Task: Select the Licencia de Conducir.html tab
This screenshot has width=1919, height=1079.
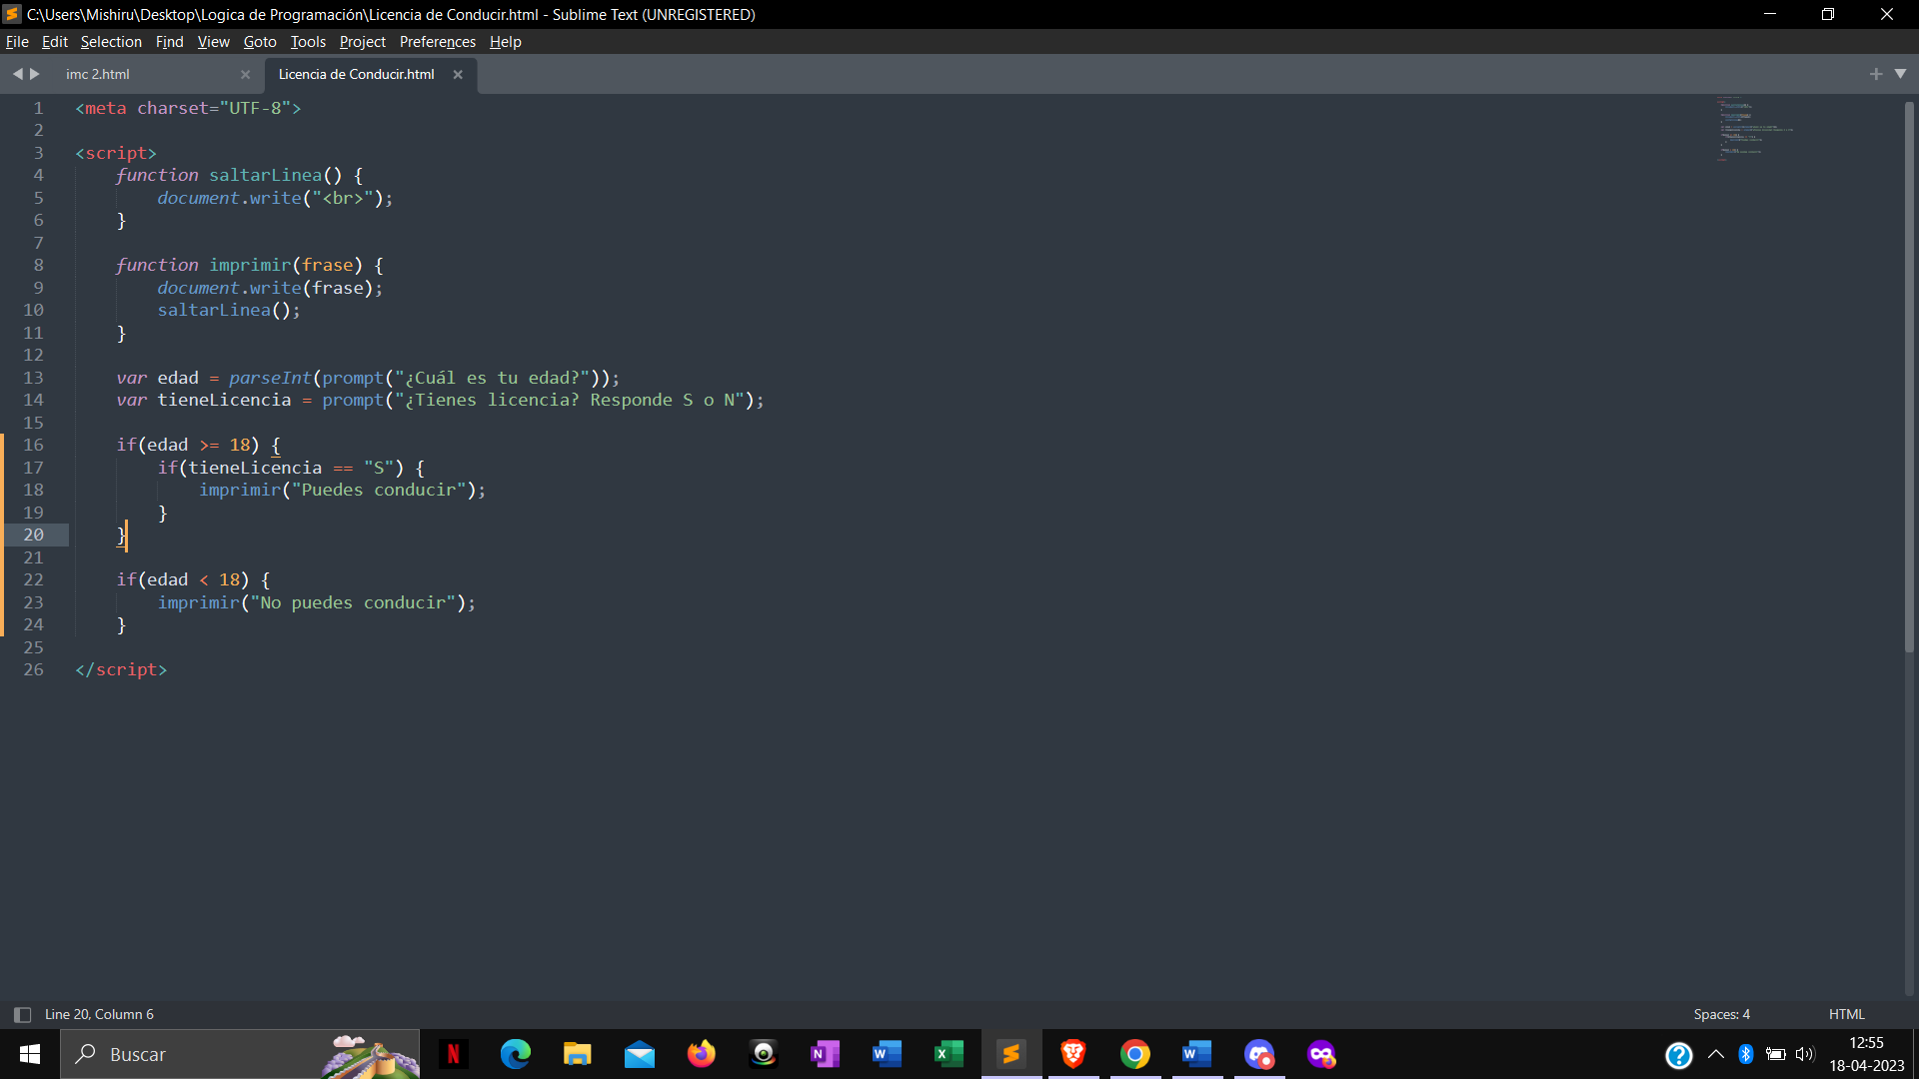Action: 356,75
